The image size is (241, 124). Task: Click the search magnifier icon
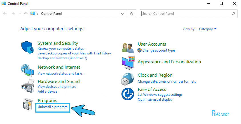(x=233, y=14)
